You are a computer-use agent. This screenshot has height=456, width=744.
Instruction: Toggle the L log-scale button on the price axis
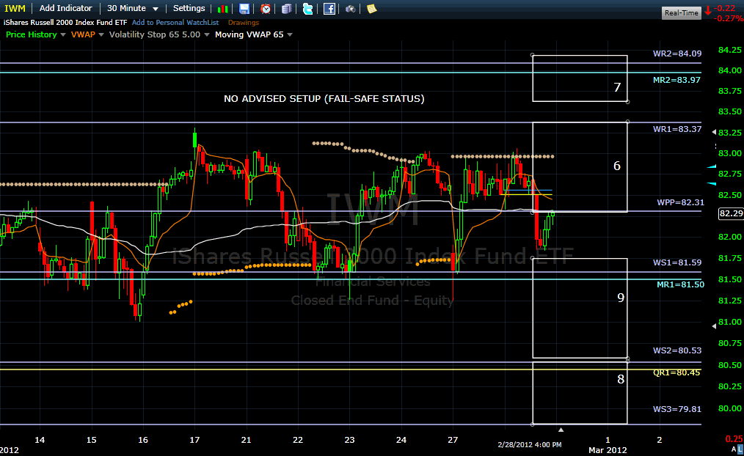pos(740,449)
